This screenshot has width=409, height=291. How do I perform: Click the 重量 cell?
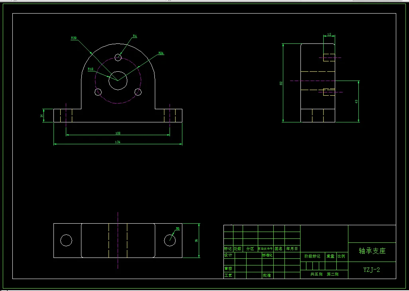(330, 256)
